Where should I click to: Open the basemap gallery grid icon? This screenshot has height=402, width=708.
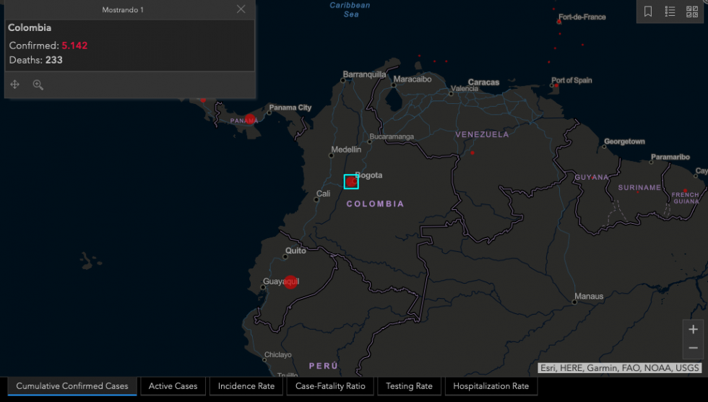(692, 12)
